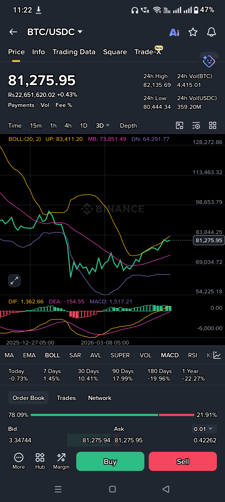Switch to the Price tab
Viewport: 225px width, 502px height.
pyautogui.click(x=16, y=52)
